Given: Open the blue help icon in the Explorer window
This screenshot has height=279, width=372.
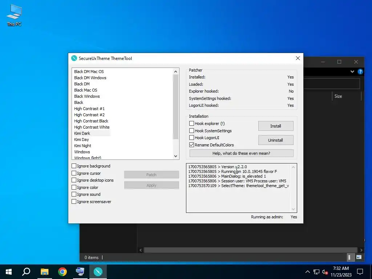Looking at the screenshot, I should (360, 72).
